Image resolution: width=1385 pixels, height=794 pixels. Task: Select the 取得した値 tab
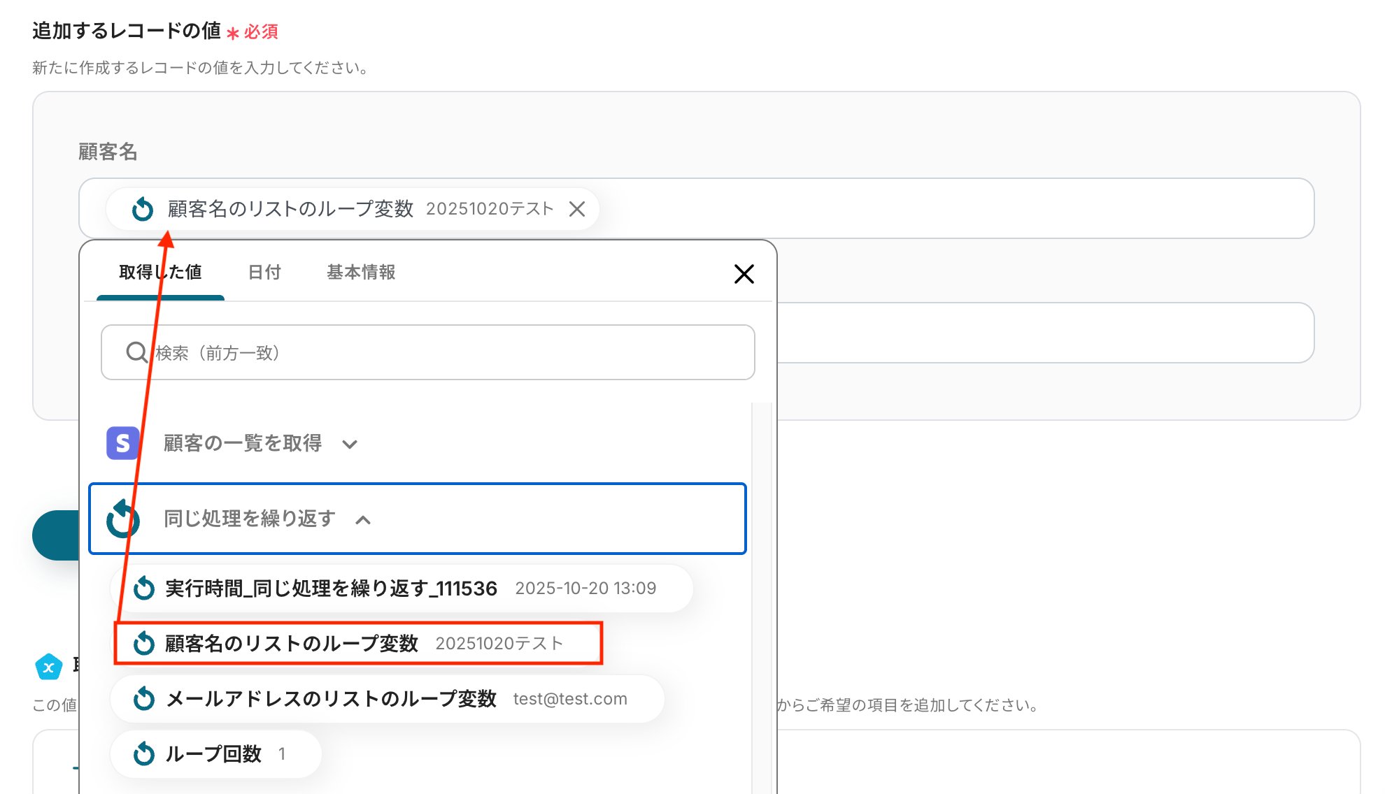tap(160, 272)
